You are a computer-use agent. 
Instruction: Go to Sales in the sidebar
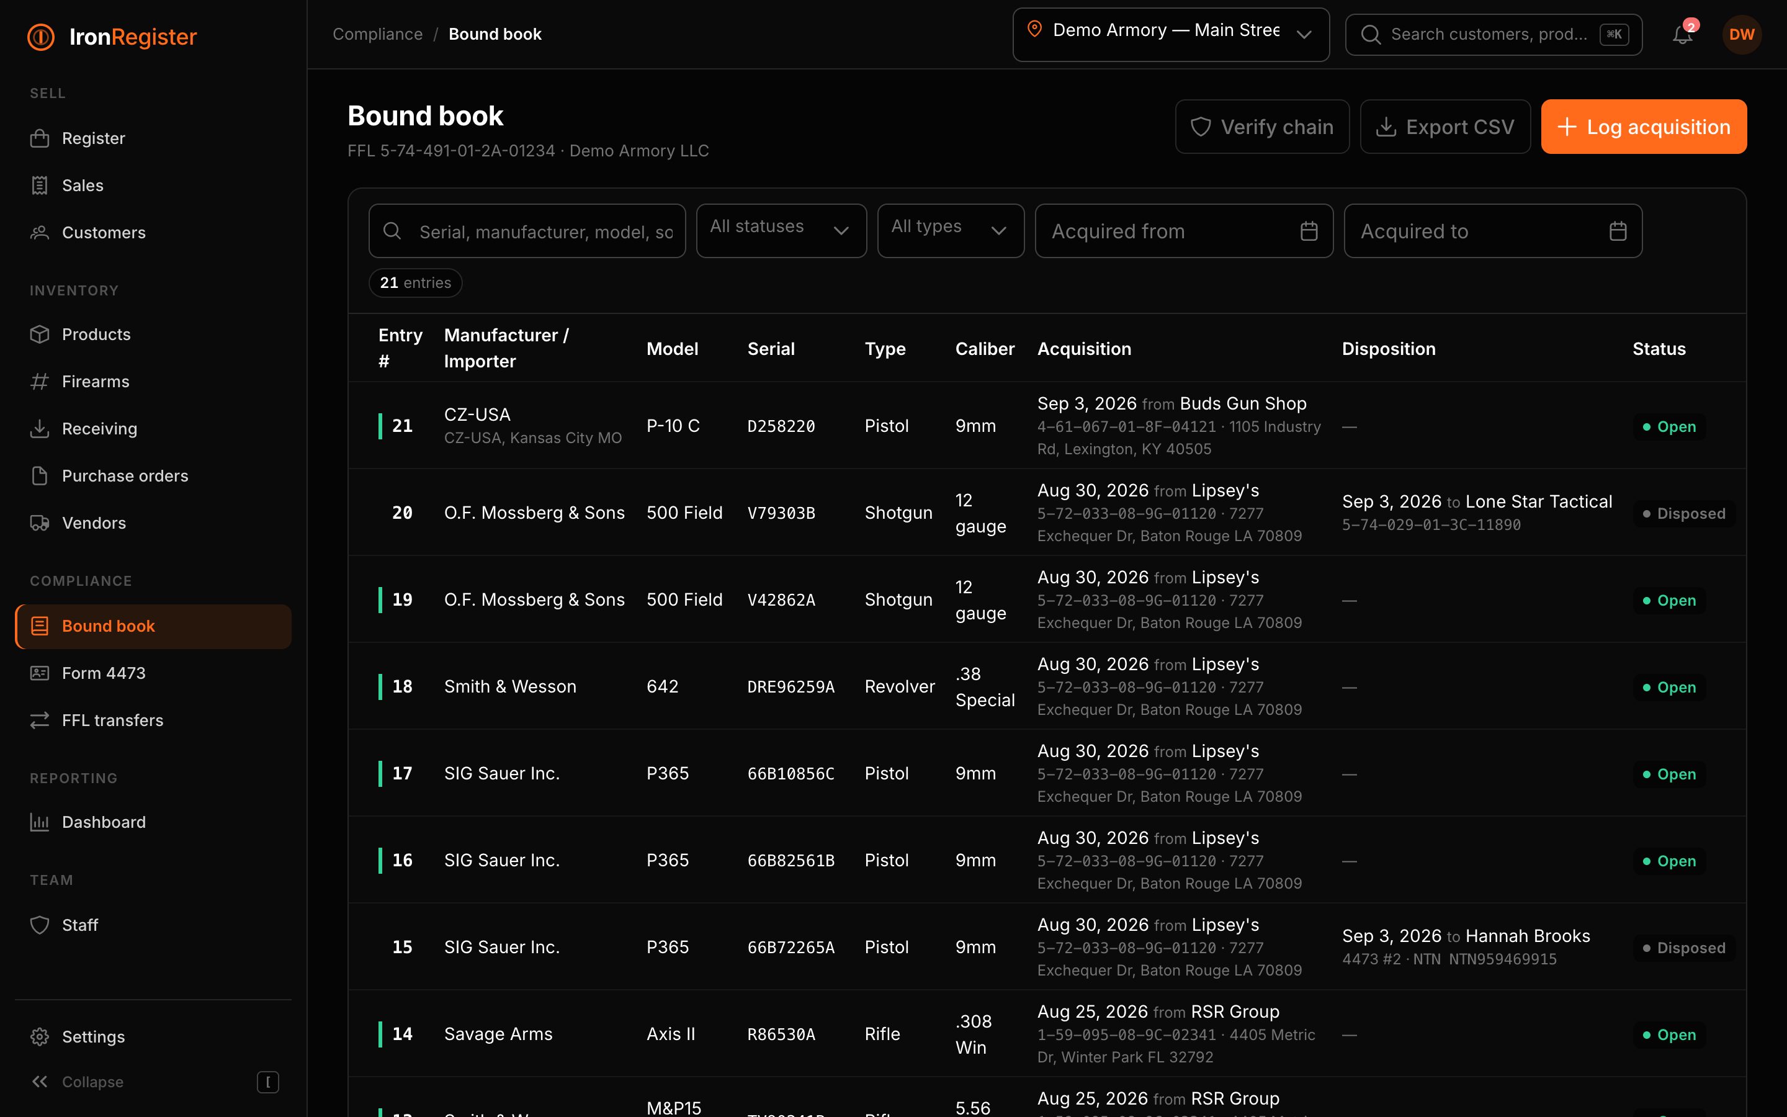[153, 186]
